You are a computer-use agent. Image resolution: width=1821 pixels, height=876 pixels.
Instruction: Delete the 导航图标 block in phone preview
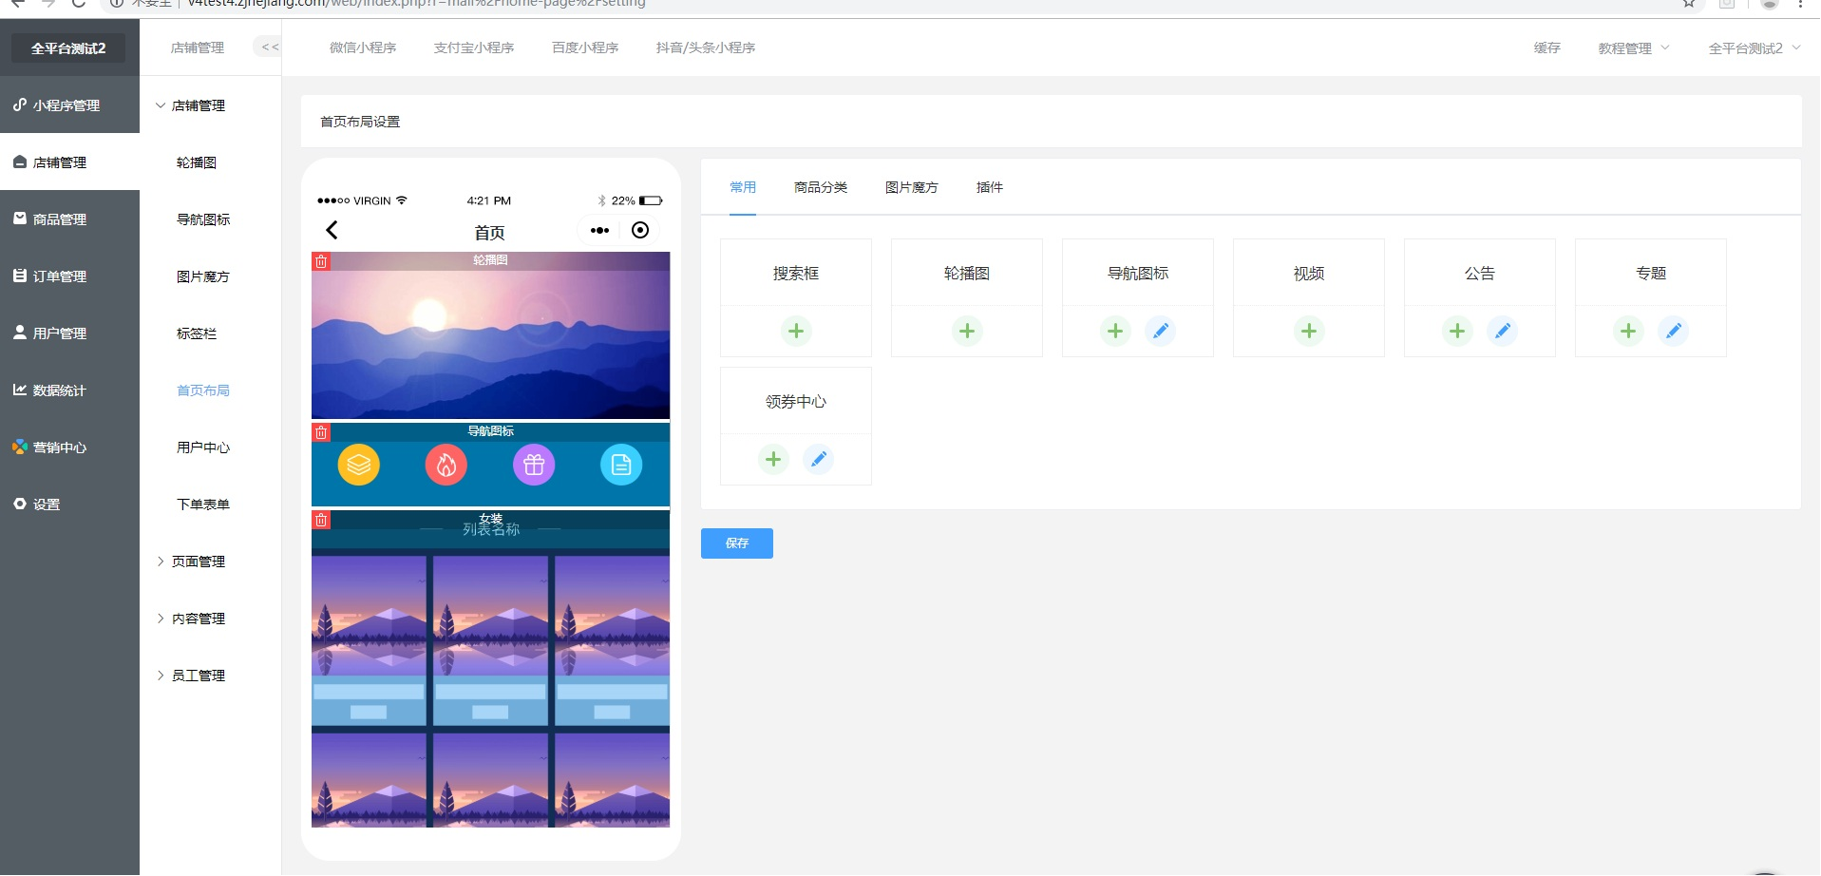[x=321, y=432]
